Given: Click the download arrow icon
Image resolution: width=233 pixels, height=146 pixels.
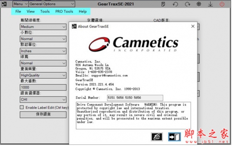Looking at the screenshot, I should pyautogui.click(x=210, y=4).
